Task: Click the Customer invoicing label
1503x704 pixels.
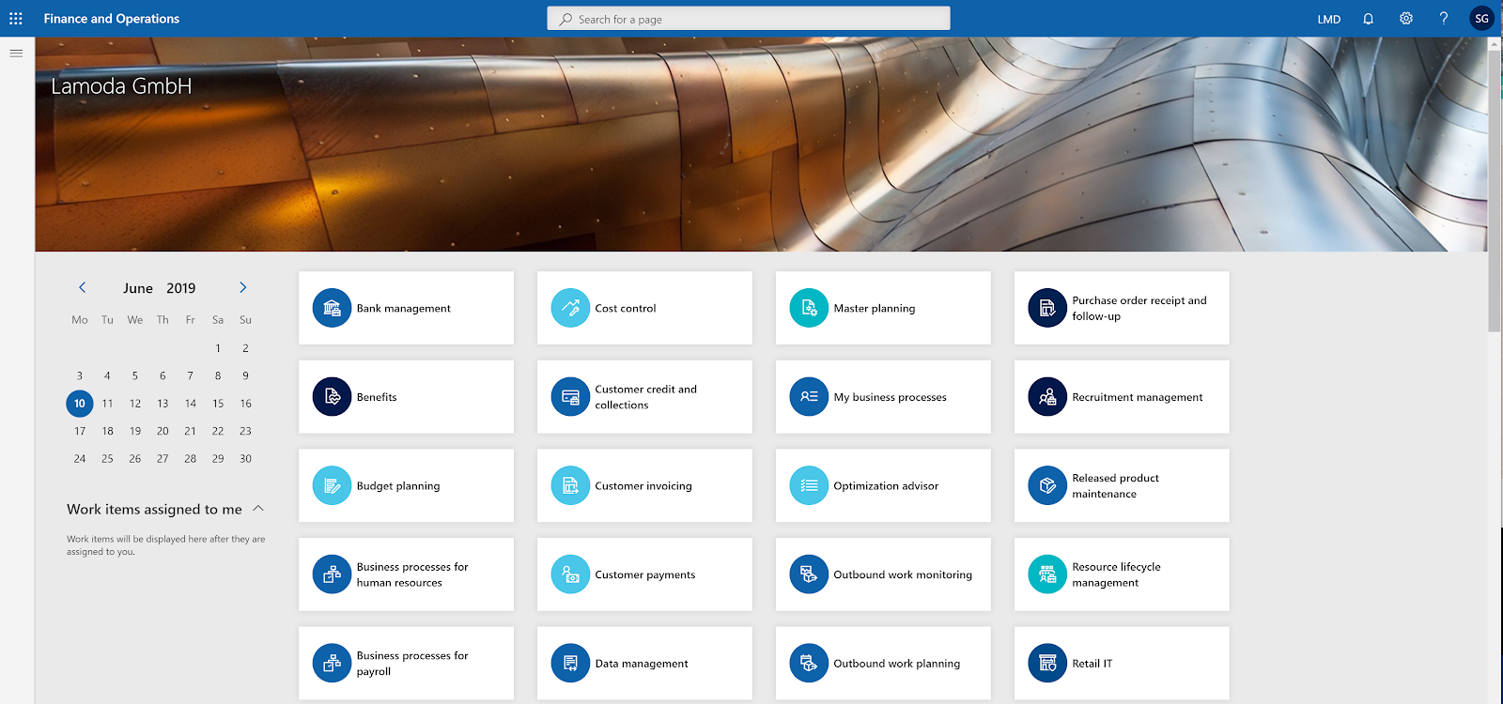Action: point(643,485)
